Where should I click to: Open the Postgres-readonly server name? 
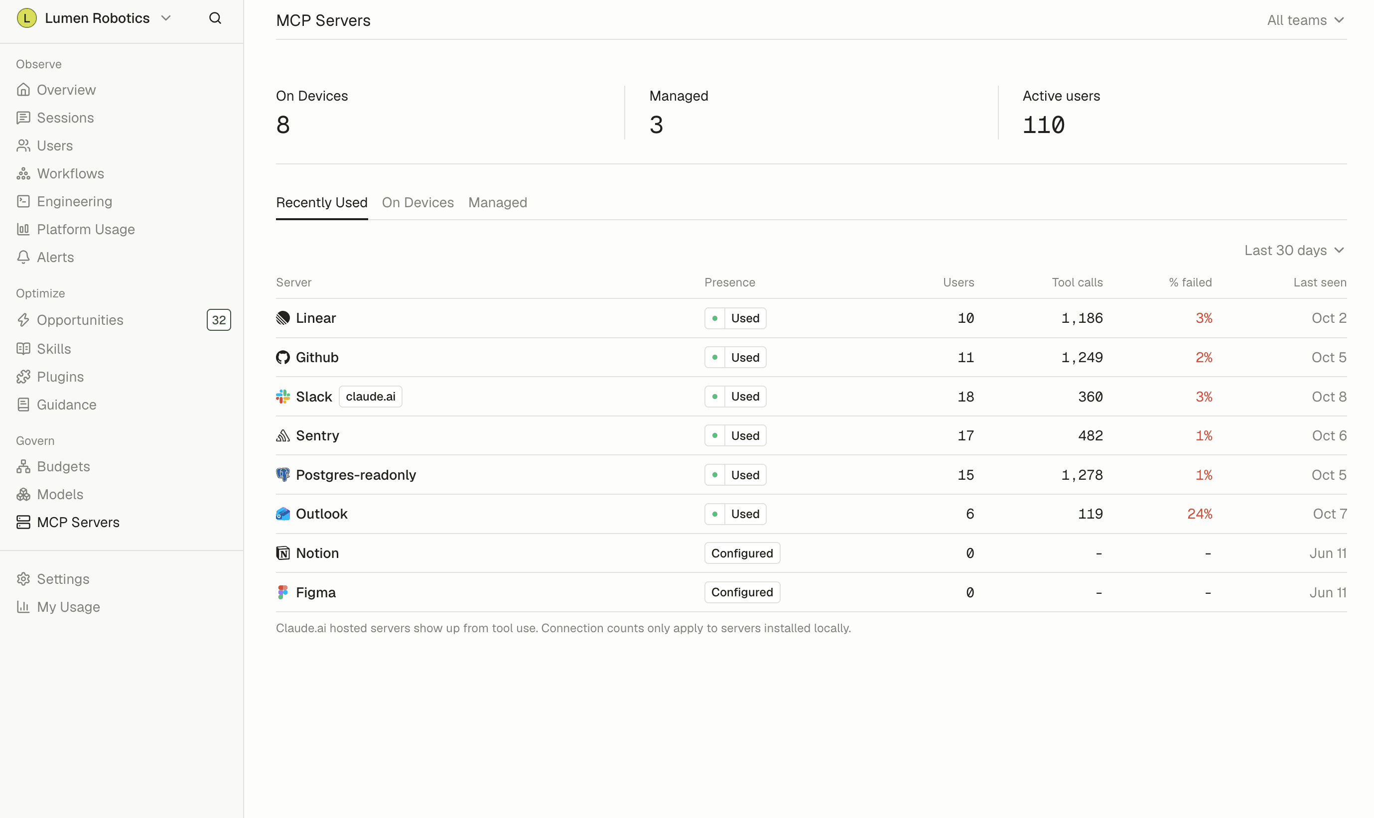356,475
